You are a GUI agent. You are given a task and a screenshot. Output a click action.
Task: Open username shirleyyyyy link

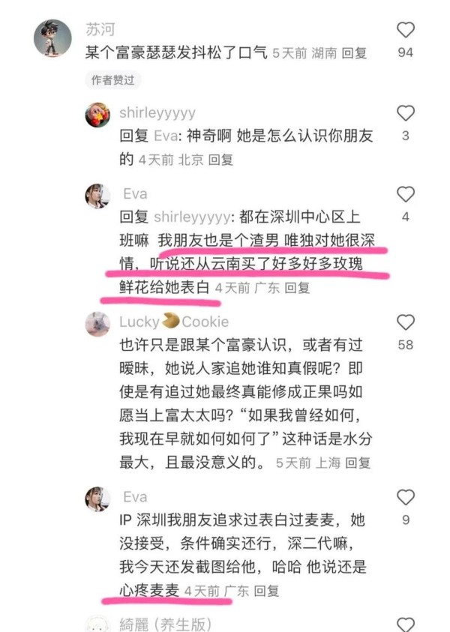click(157, 112)
